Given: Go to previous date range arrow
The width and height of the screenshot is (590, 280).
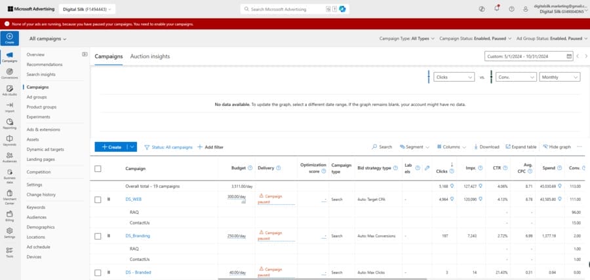Looking at the screenshot, I should coord(578,56).
